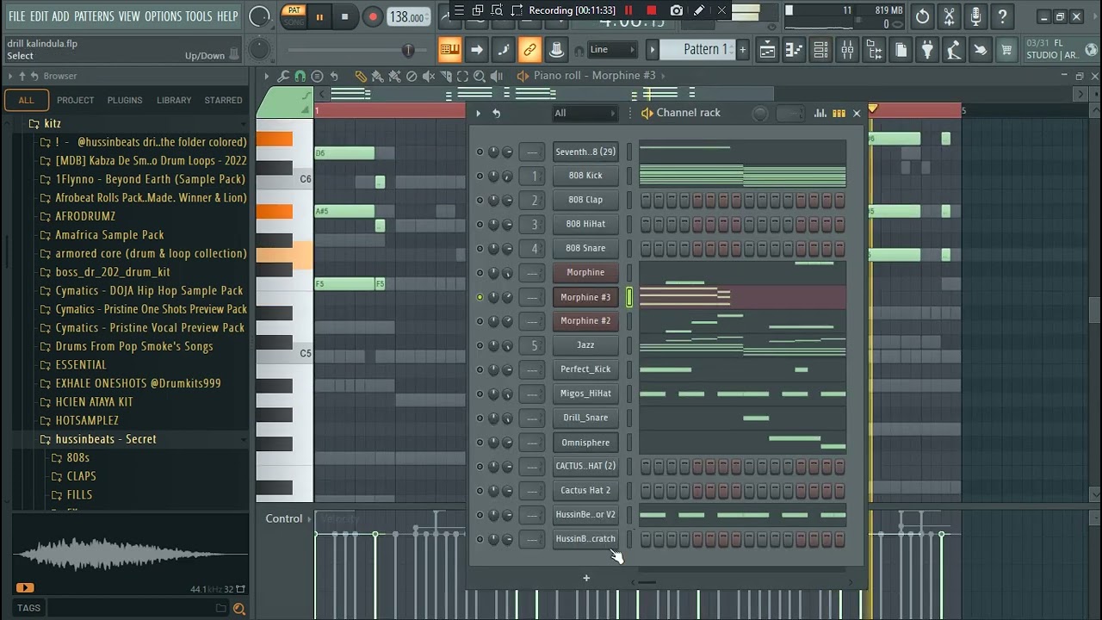Open the Playlist window from the toolbar
Image resolution: width=1102 pixels, height=620 pixels.
(x=767, y=50)
